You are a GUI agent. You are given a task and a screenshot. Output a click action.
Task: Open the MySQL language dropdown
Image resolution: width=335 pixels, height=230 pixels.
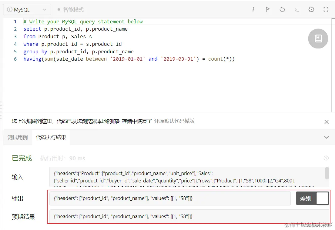coord(27,10)
